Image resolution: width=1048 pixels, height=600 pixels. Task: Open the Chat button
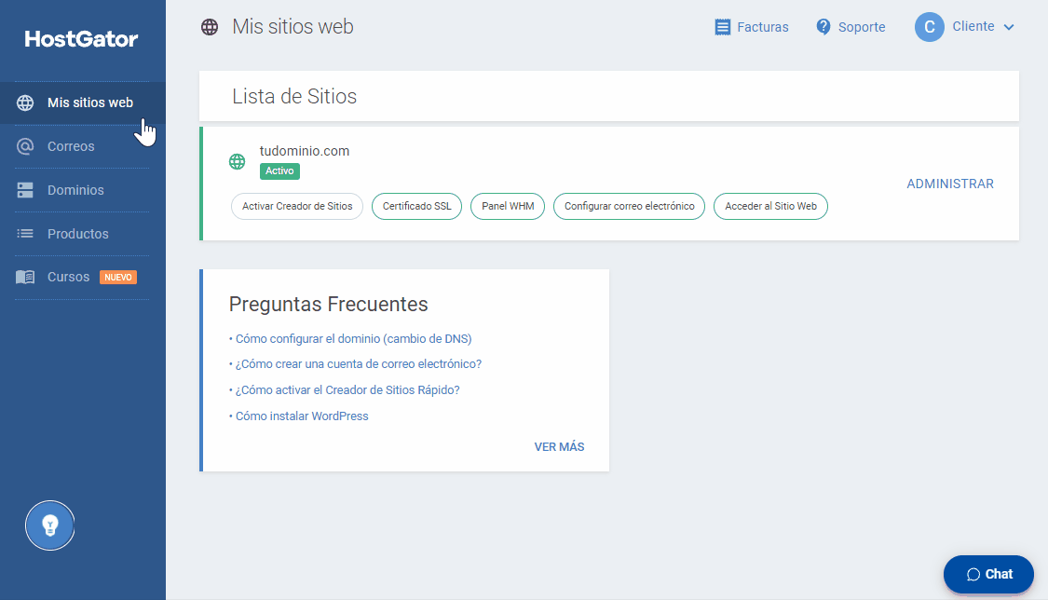(x=988, y=575)
